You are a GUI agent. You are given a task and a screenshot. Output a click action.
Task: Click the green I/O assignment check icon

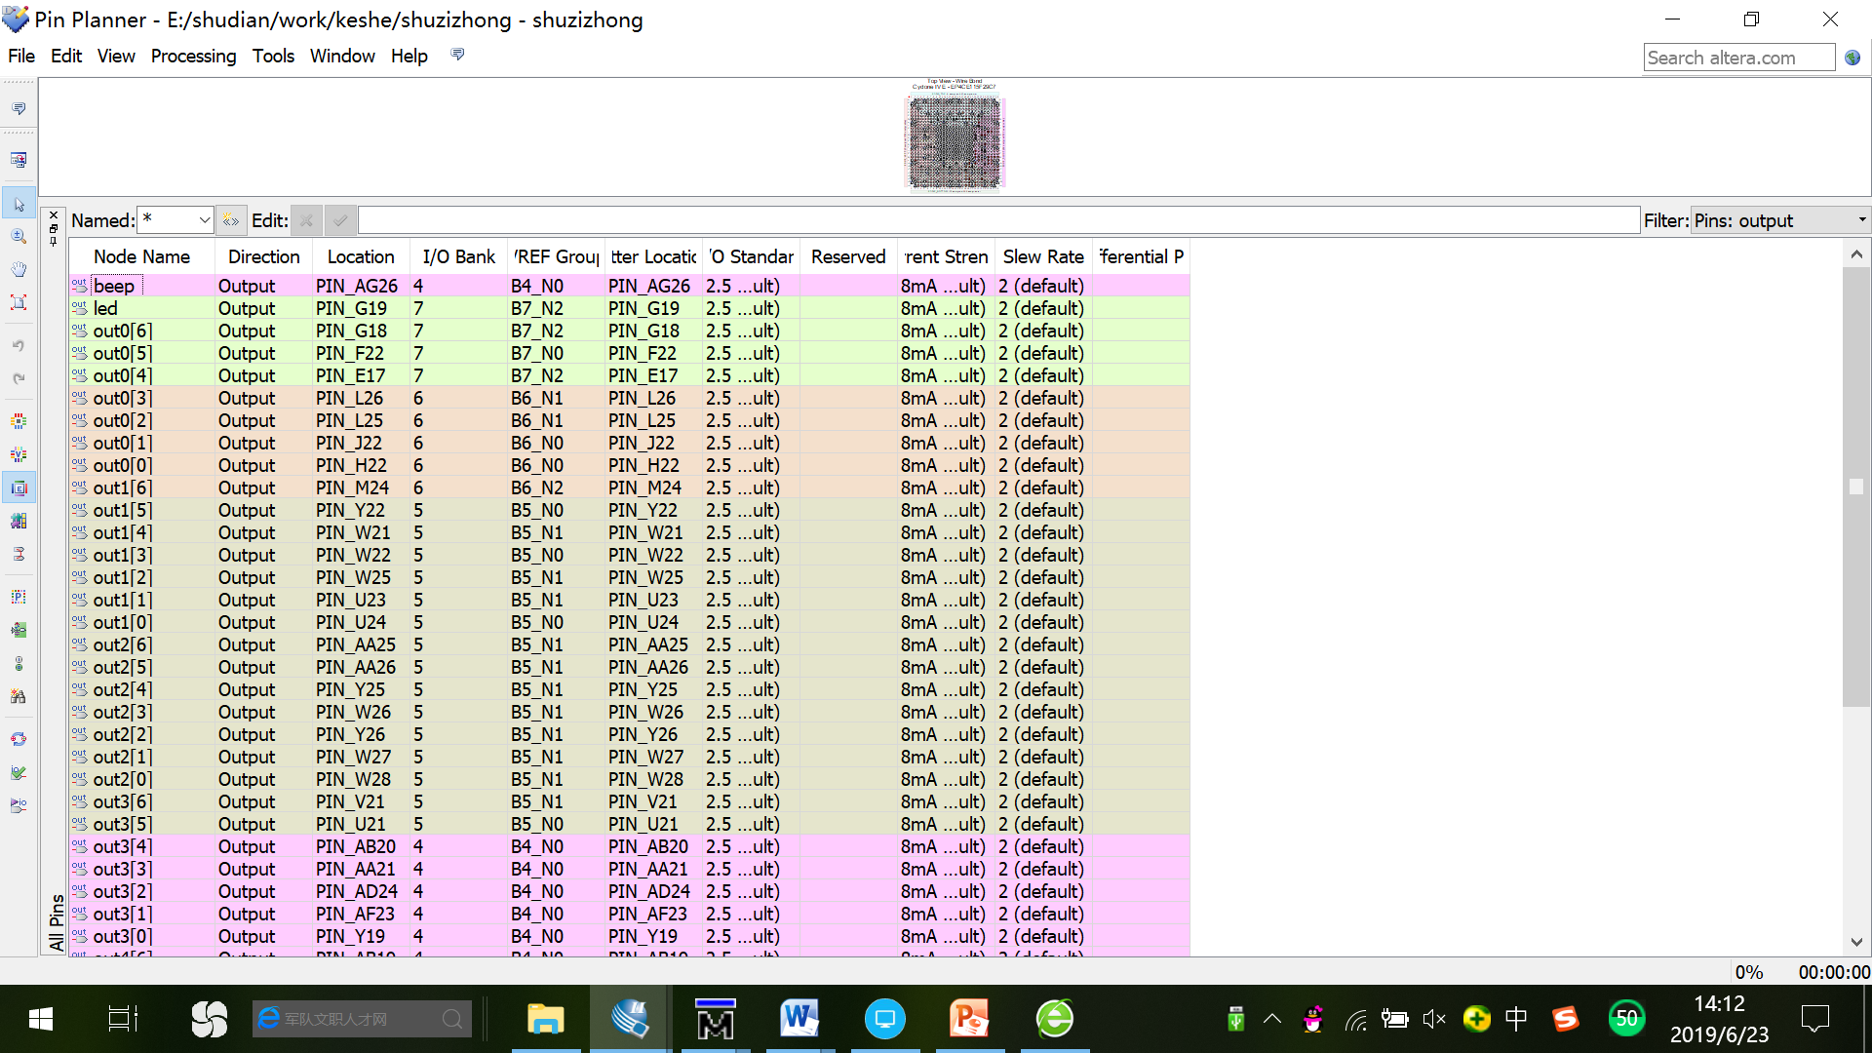pyautogui.click(x=19, y=772)
